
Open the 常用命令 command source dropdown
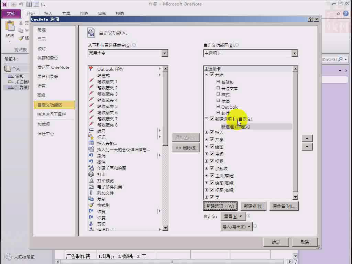pyautogui.click(x=165, y=53)
